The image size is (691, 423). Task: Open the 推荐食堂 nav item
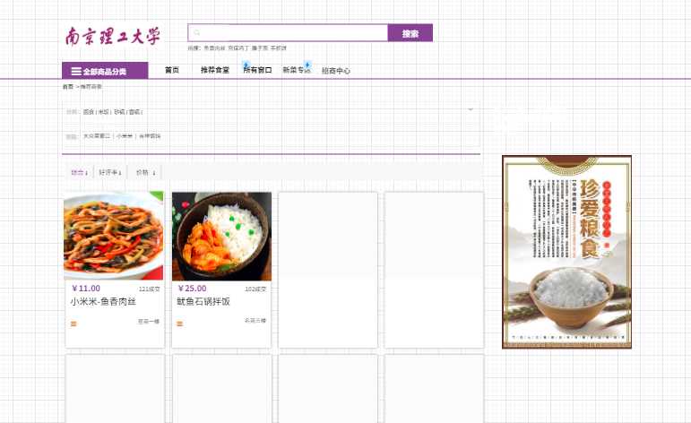[x=215, y=70]
